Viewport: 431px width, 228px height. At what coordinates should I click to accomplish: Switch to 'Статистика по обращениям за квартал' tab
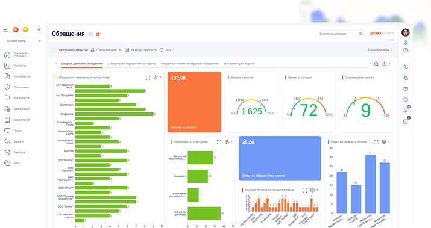tap(131, 64)
